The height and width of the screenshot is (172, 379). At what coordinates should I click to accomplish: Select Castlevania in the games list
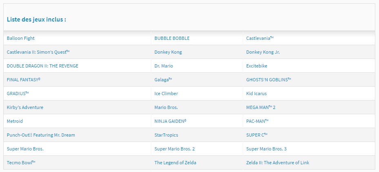click(260, 38)
